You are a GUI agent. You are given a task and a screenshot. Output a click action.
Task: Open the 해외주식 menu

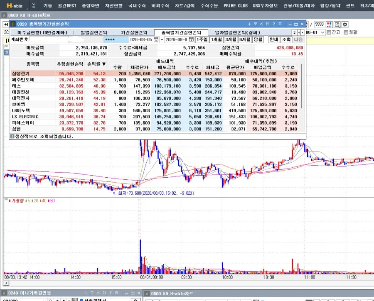coord(160,5)
